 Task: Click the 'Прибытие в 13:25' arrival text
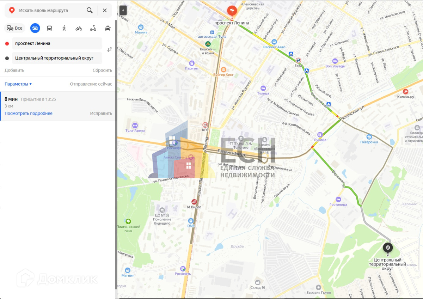[38, 99]
